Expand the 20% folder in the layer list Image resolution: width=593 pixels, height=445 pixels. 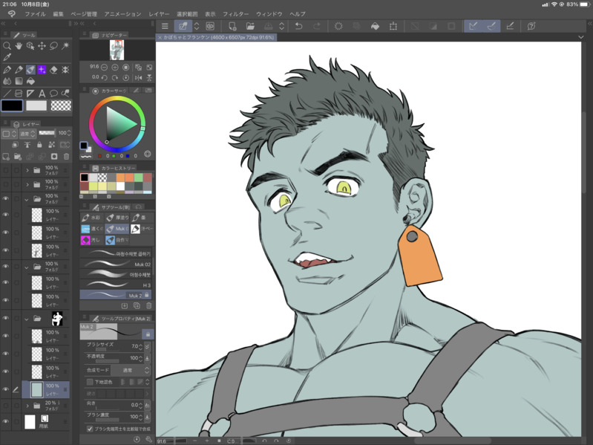(x=27, y=406)
